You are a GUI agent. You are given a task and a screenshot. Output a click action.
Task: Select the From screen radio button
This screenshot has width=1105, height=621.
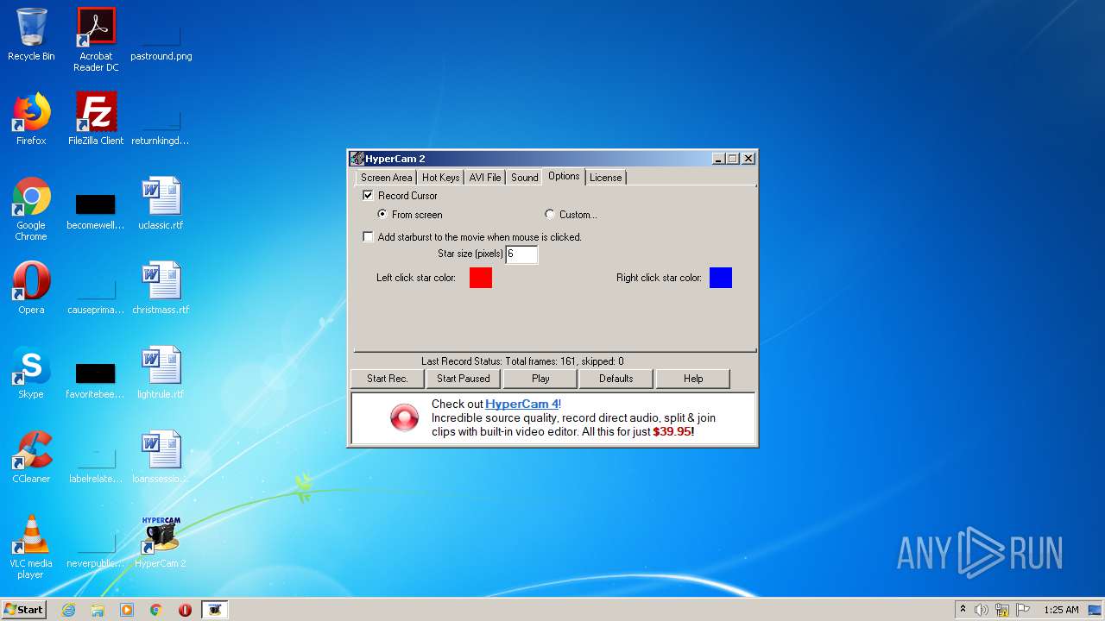click(382, 214)
